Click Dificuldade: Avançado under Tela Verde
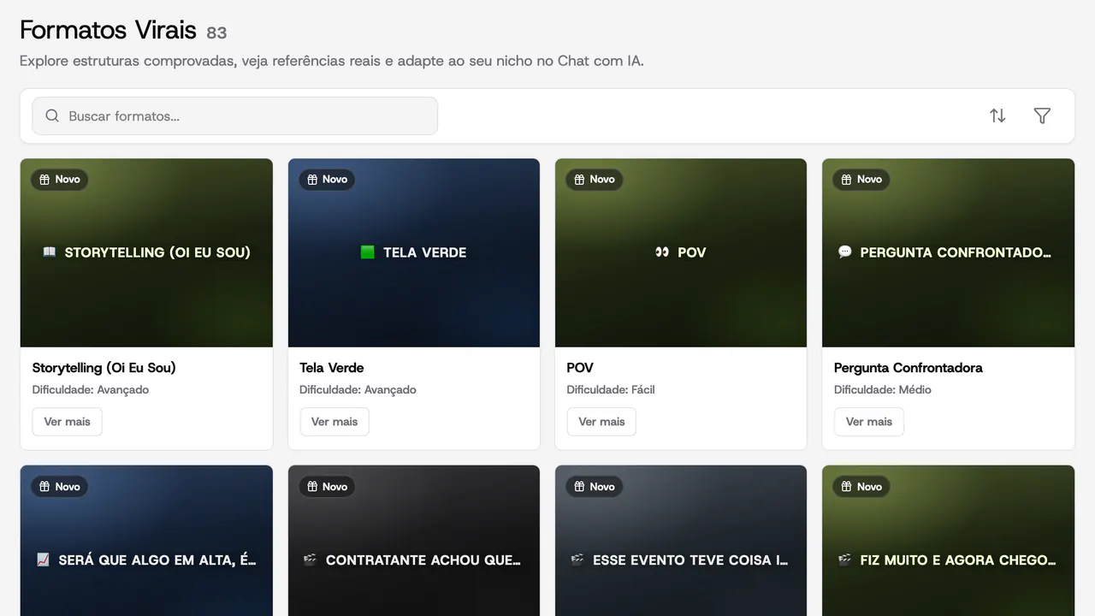The height and width of the screenshot is (616, 1095). [x=358, y=389]
